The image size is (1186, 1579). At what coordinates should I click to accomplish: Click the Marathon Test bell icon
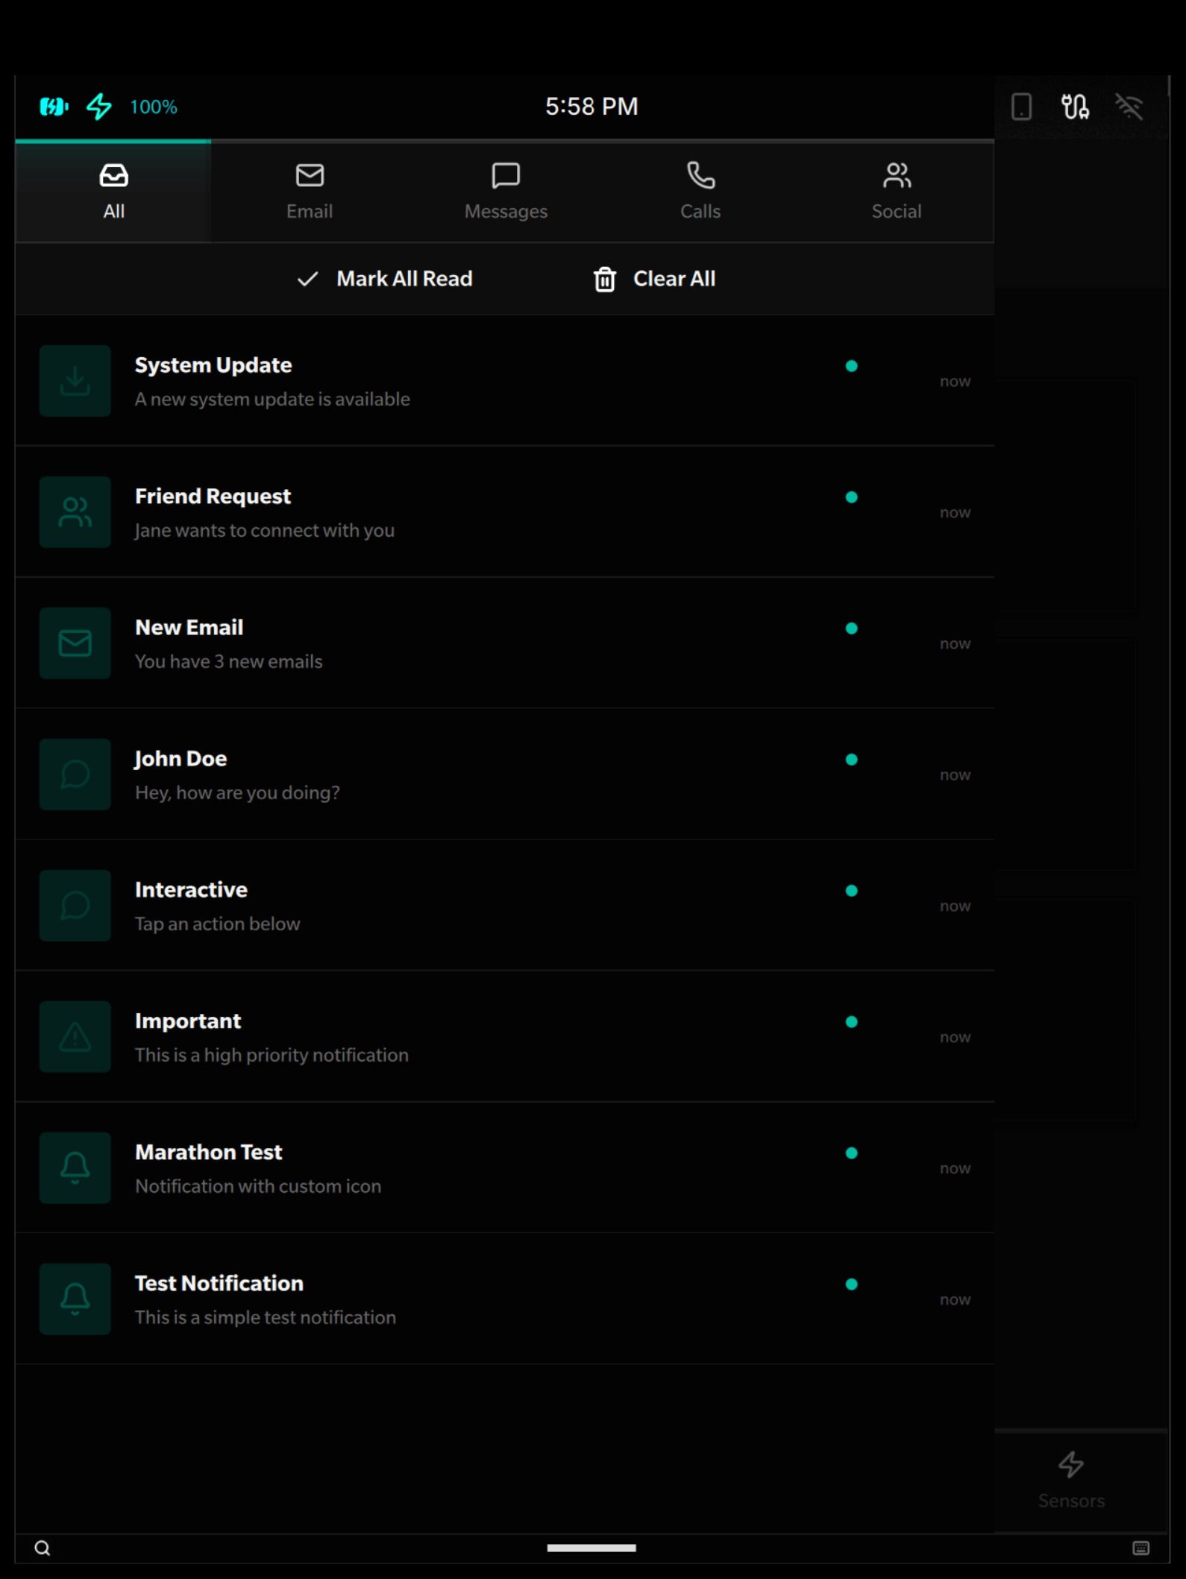click(x=75, y=1168)
